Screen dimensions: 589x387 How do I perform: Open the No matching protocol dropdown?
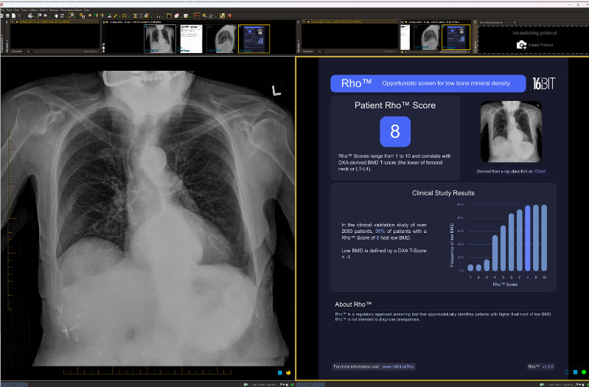498,23
